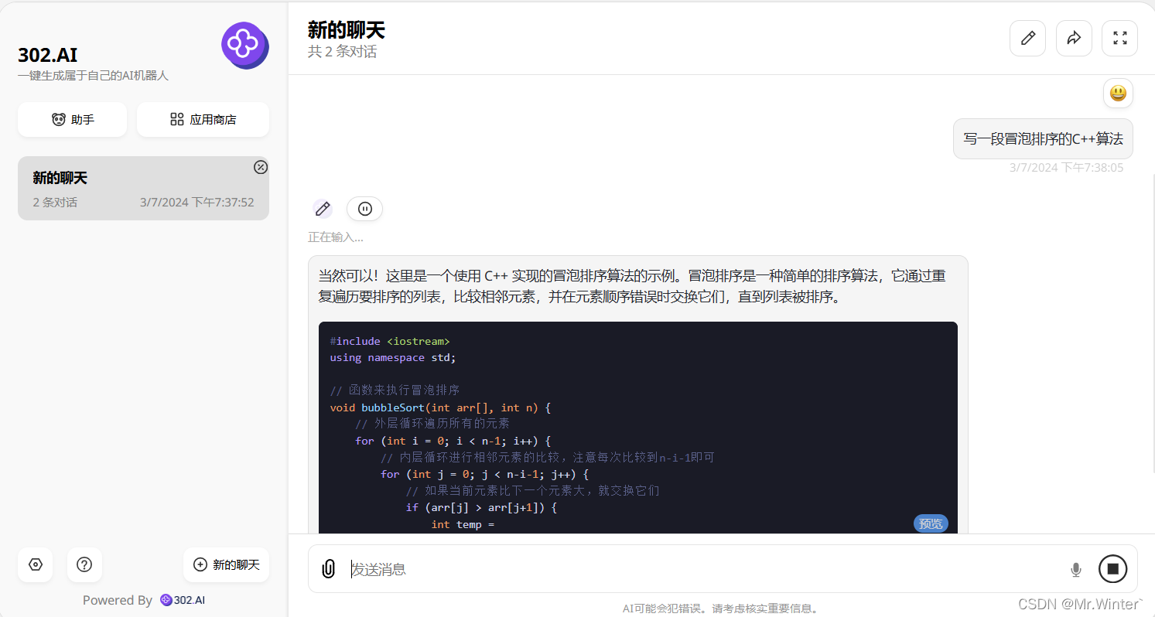Share the conversation via the arrow icon
This screenshot has height=617, width=1155.
tap(1074, 38)
